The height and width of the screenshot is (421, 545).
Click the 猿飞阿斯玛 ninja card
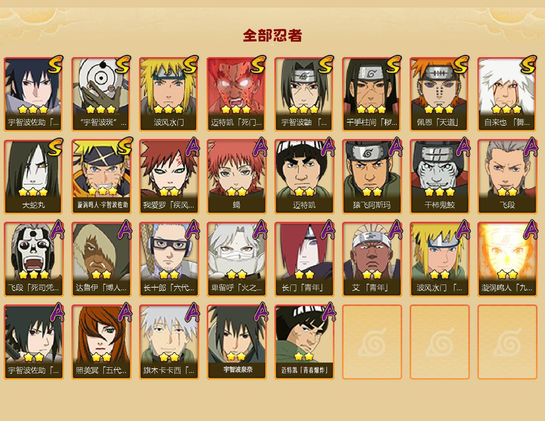(372, 177)
